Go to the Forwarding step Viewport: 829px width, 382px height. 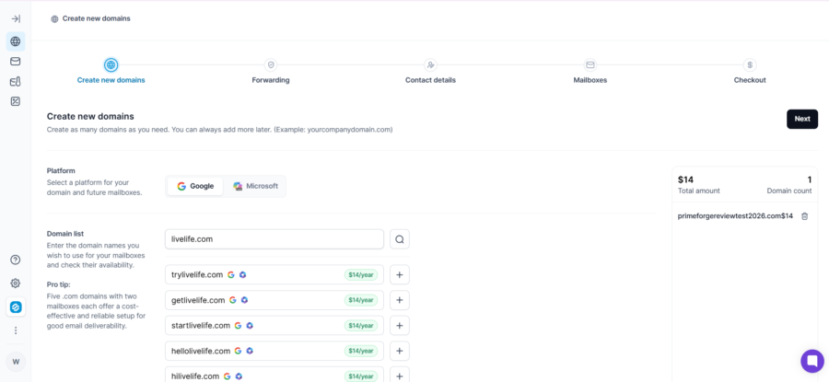(271, 72)
